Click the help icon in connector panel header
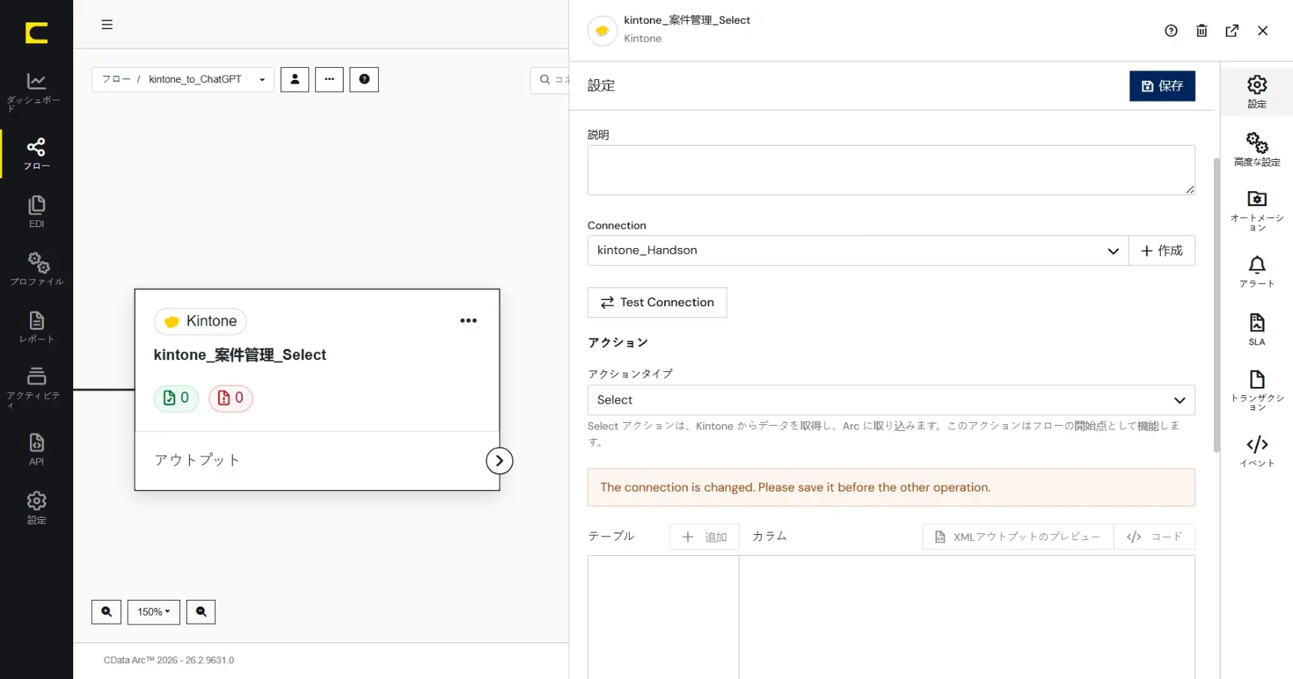This screenshot has width=1293, height=679. click(x=1171, y=31)
